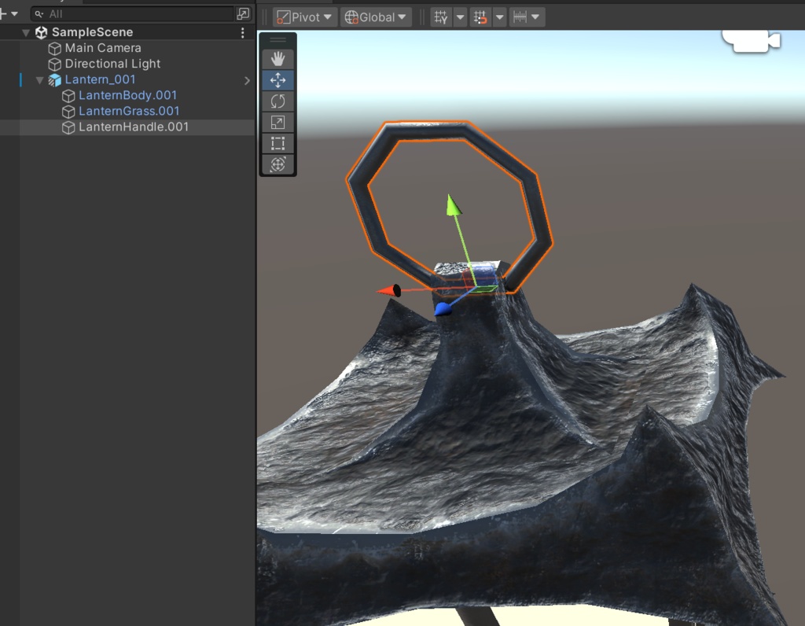The width and height of the screenshot is (805, 626).
Task: Click the green Y-axis gizmo arrow
Action: pyautogui.click(x=454, y=205)
